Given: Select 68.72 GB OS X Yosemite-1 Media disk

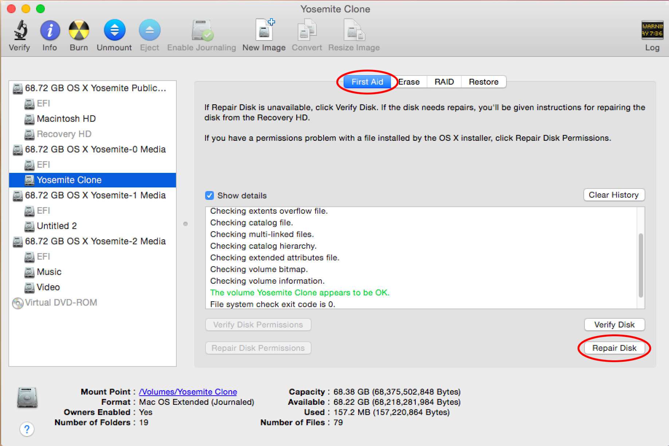Looking at the screenshot, I should (93, 195).
